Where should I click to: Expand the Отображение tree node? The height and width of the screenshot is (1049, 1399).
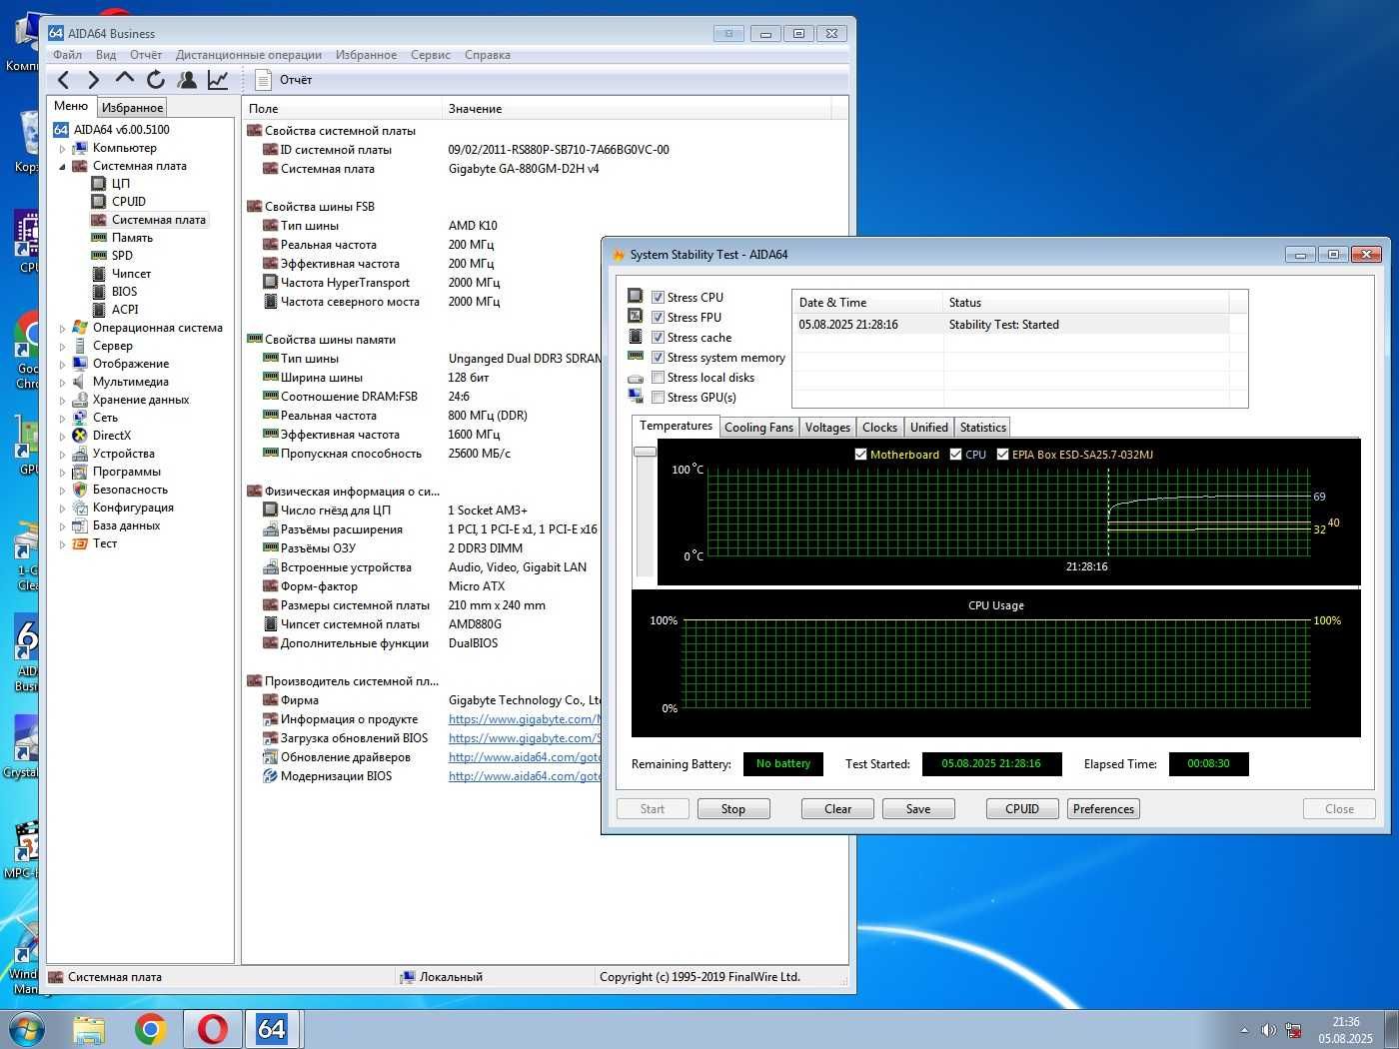(x=62, y=365)
